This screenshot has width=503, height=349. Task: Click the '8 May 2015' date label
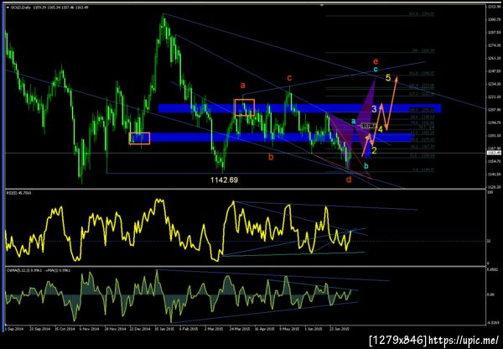coord(289,329)
